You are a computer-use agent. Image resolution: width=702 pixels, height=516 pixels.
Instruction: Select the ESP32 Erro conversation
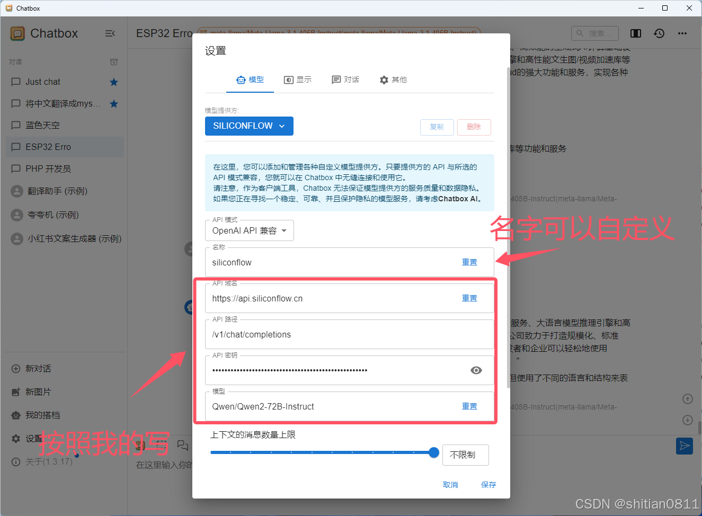[65, 147]
